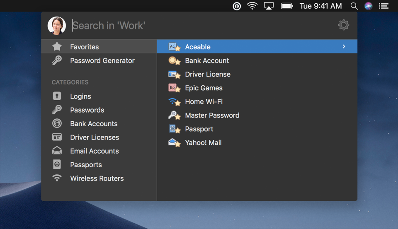Screen dimensions: 398x229
Task: Click the Epic Games item icon
Action: click(x=174, y=88)
